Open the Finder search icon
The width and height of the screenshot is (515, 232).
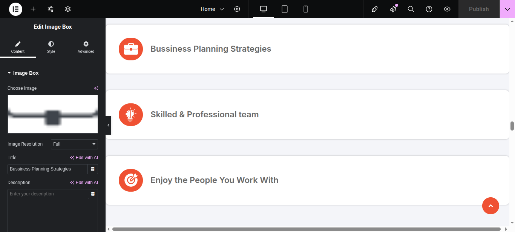[x=411, y=9]
